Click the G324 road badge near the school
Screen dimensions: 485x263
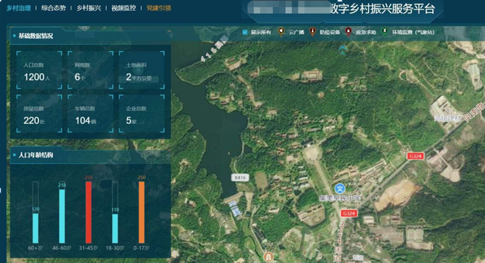click(349, 213)
